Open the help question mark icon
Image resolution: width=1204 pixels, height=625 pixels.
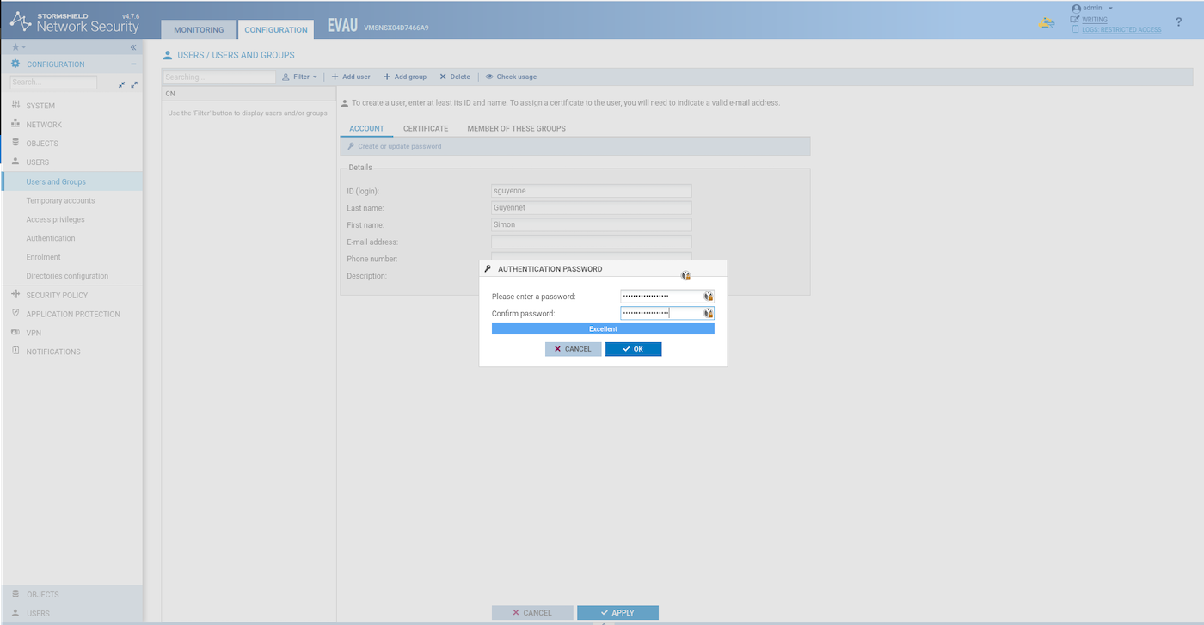click(1178, 22)
